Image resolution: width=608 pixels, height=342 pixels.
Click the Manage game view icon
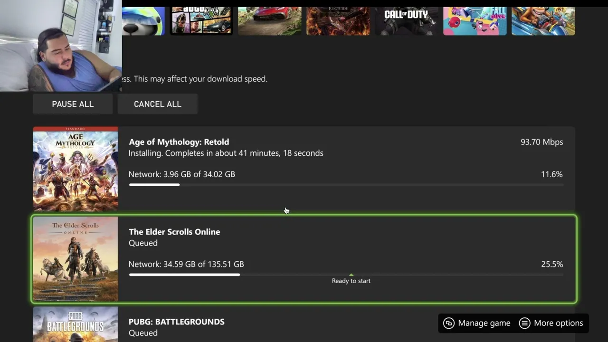[448, 323]
